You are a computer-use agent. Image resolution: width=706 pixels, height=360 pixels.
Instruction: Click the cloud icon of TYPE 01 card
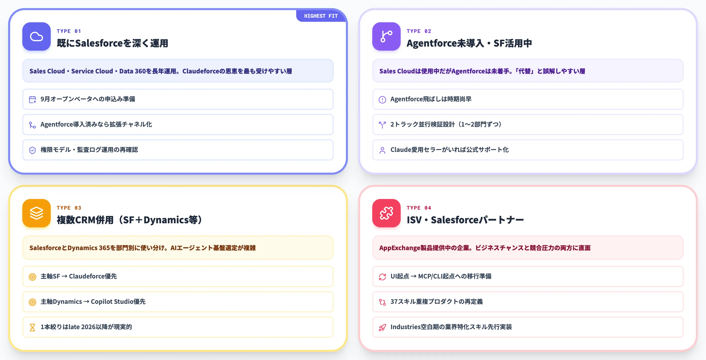(x=37, y=36)
